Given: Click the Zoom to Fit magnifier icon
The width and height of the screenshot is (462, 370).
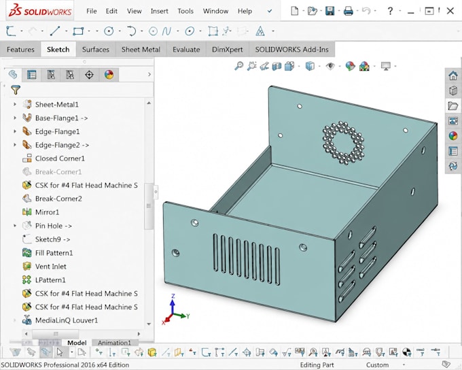Looking at the screenshot, I should 238,66.
